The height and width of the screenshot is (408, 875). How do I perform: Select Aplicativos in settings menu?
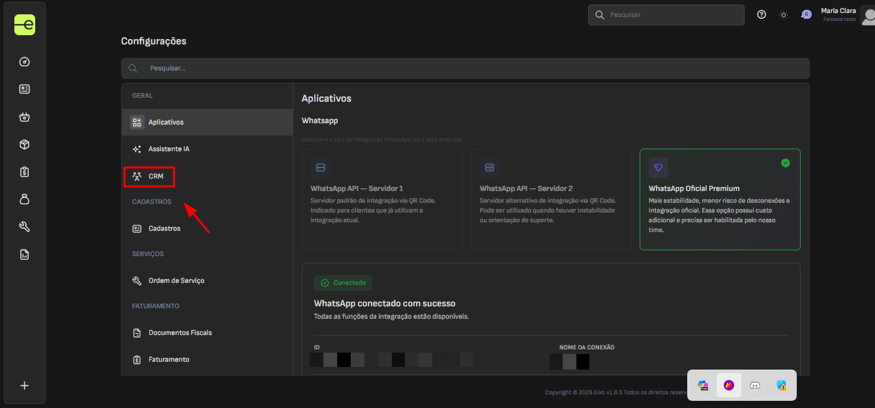tap(207, 123)
